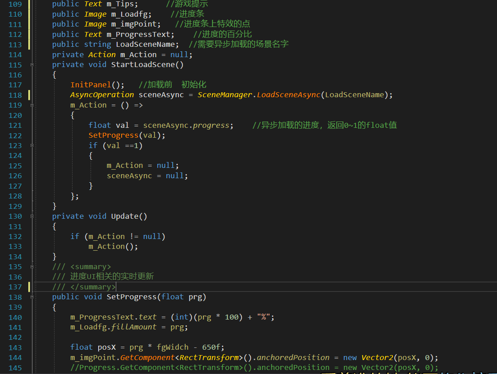Collapse the m_Action lambda at line 119
The height and width of the screenshot is (374, 497).
(x=32, y=105)
